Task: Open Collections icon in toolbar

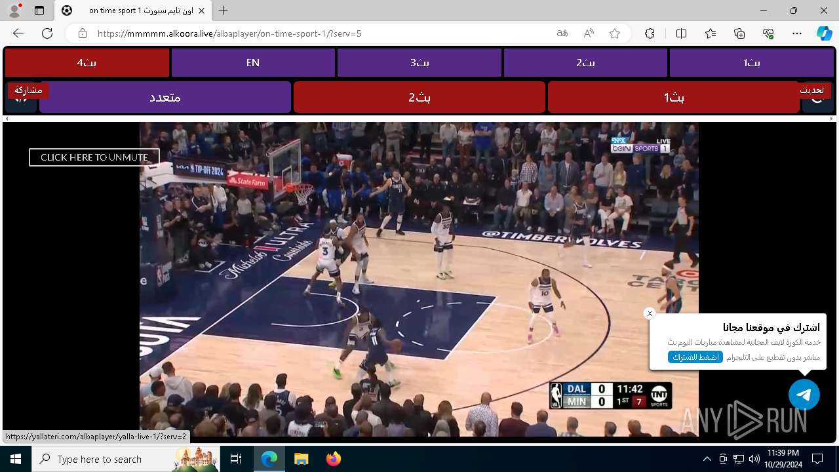Action: [x=739, y=33]
